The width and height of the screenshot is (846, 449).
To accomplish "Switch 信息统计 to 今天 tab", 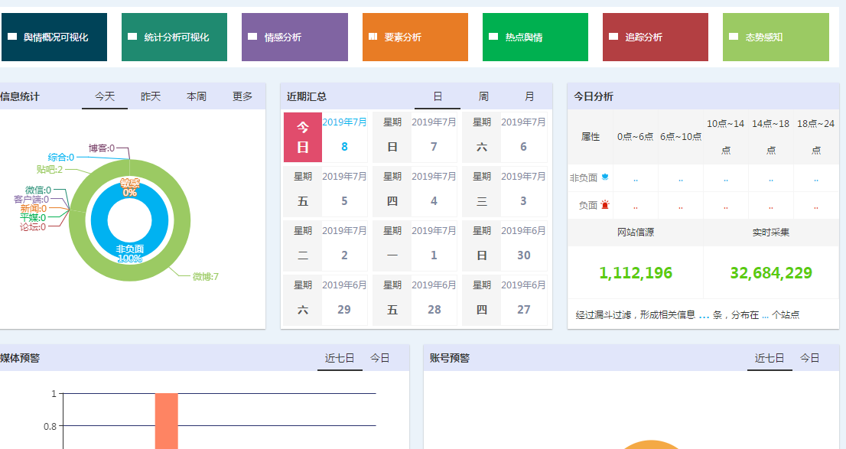I will coord(105,96).
